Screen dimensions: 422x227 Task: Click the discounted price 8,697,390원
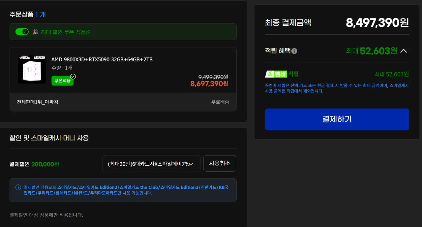(209, 84)
